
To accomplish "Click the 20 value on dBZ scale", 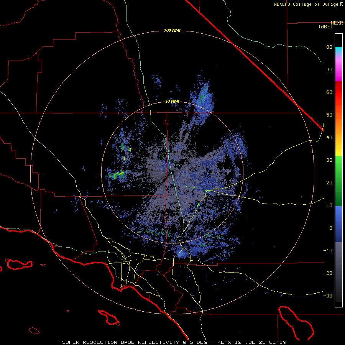I will point(329,183).
